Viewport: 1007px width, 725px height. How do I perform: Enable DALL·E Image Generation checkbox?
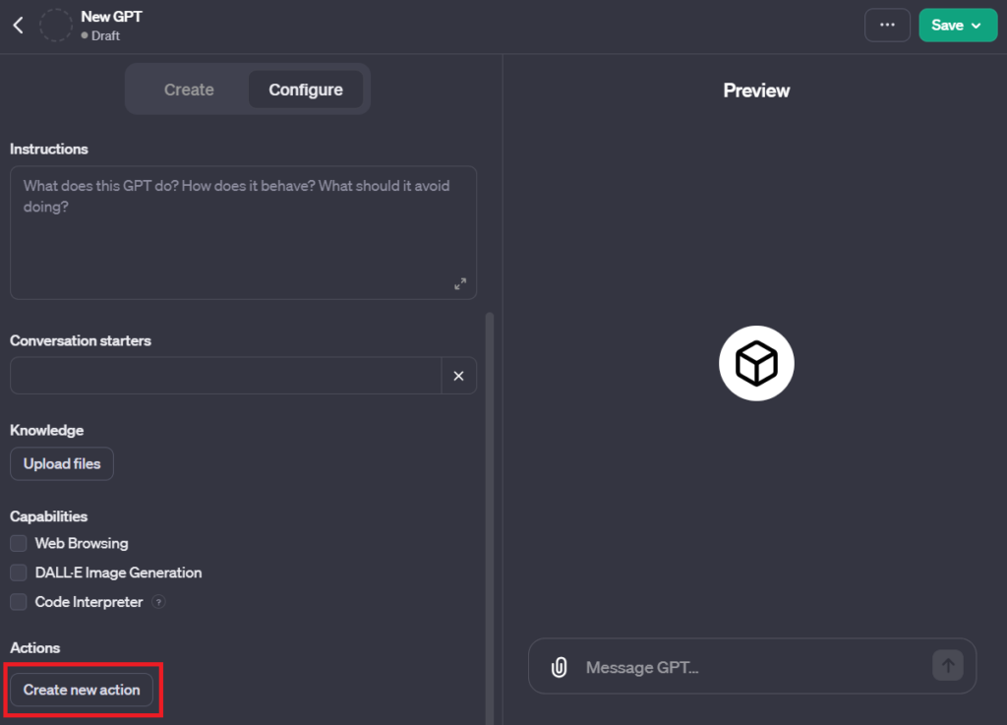pos(19,573)
